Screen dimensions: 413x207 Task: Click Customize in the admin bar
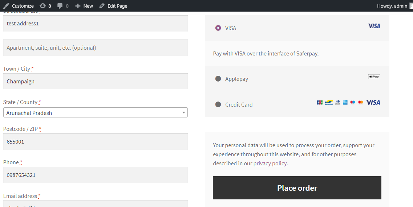coord(19,6)
